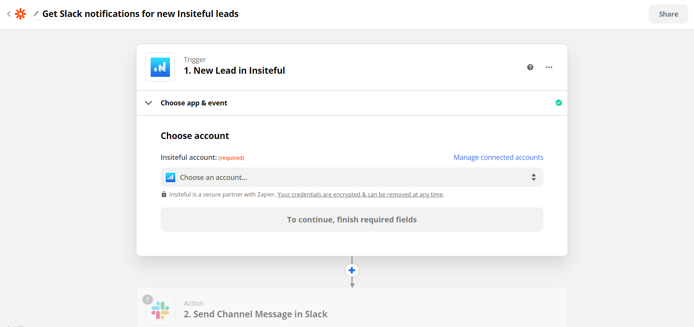The image size is (694, 327).
Task: Click the Insiteful account required label
Action: 202,158
